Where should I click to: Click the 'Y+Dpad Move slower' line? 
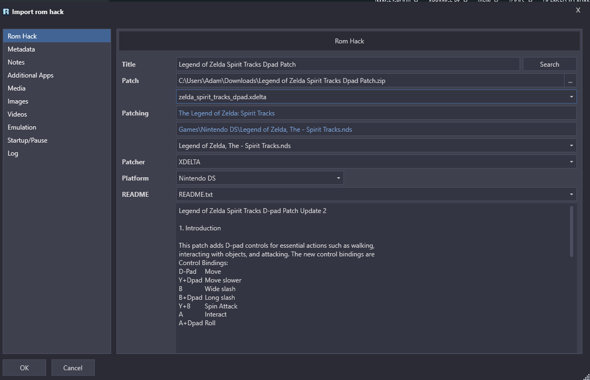coord(210,280)
